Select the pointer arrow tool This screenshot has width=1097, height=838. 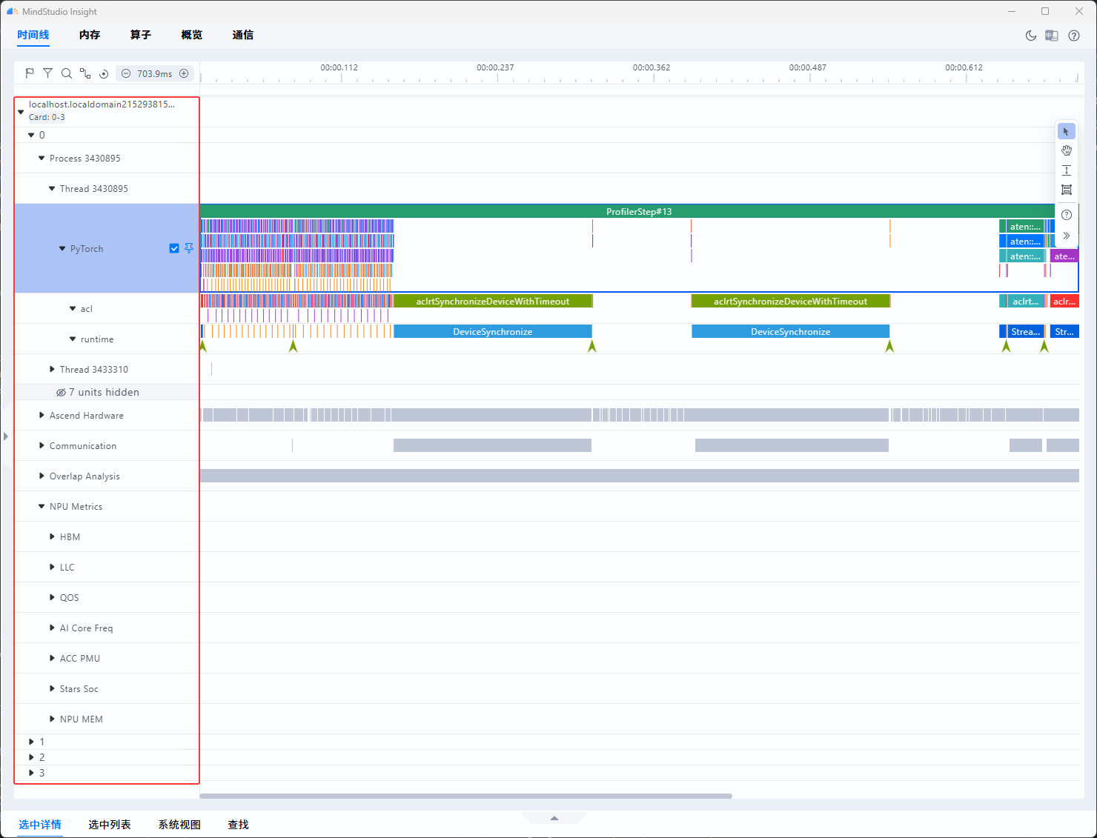(x=1067, y=131)
